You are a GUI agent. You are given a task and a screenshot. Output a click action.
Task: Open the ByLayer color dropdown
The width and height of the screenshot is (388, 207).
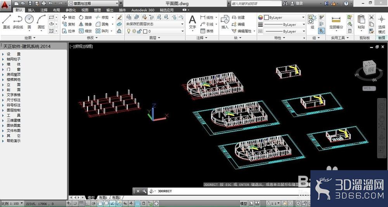(x=284, y=17)
